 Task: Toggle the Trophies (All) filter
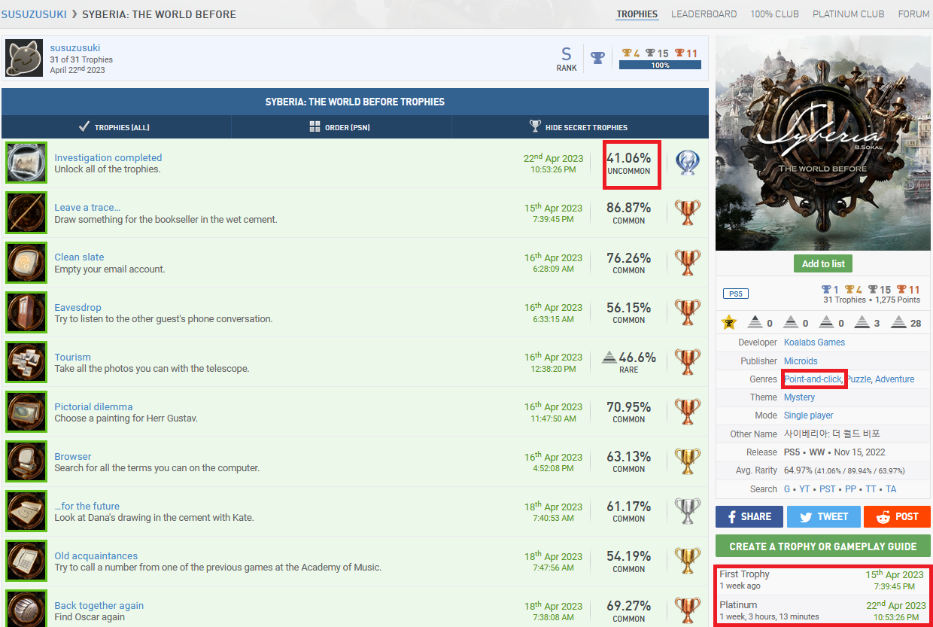115,127
